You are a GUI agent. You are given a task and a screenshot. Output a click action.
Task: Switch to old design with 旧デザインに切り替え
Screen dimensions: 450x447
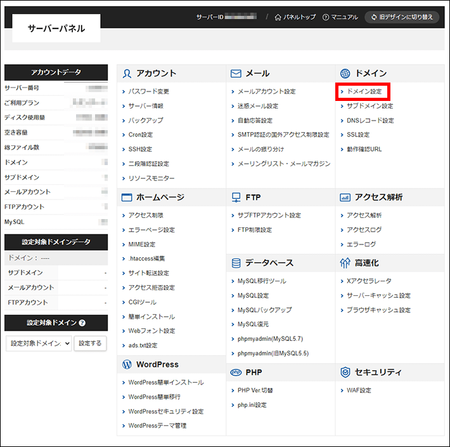coord(402,17)
